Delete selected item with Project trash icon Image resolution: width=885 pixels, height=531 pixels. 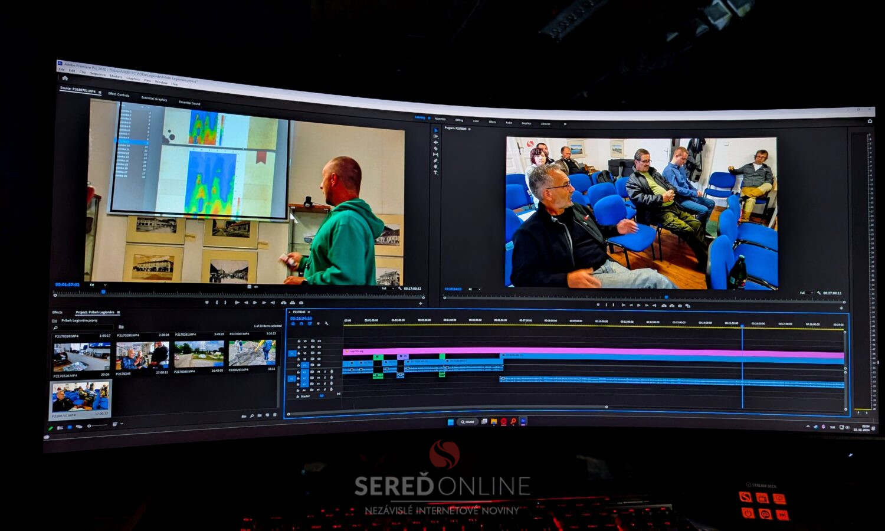[275, 415]
